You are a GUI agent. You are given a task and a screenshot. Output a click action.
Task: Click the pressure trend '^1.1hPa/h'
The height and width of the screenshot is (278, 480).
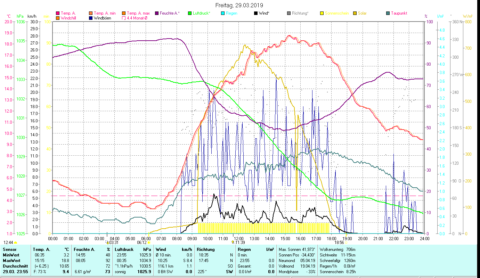point(124,266)
